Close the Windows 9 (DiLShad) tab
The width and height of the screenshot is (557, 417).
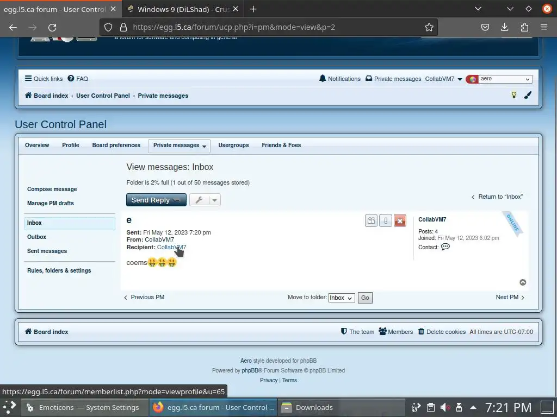coord(236,9)
